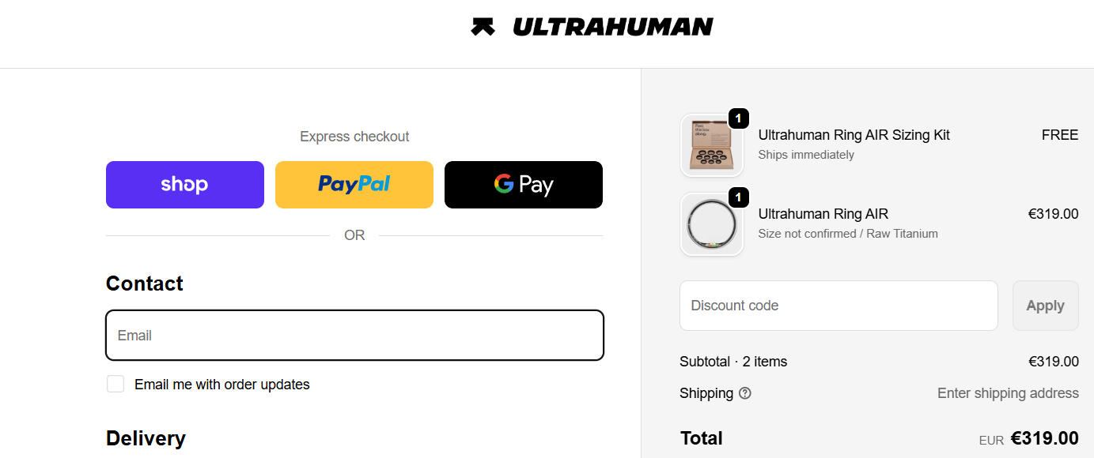Open the Sizing Kit product thumbnail
Image resolution: width=1094 pixels, height=458 pixels.
pyautogui.click(x=710, y=145)
